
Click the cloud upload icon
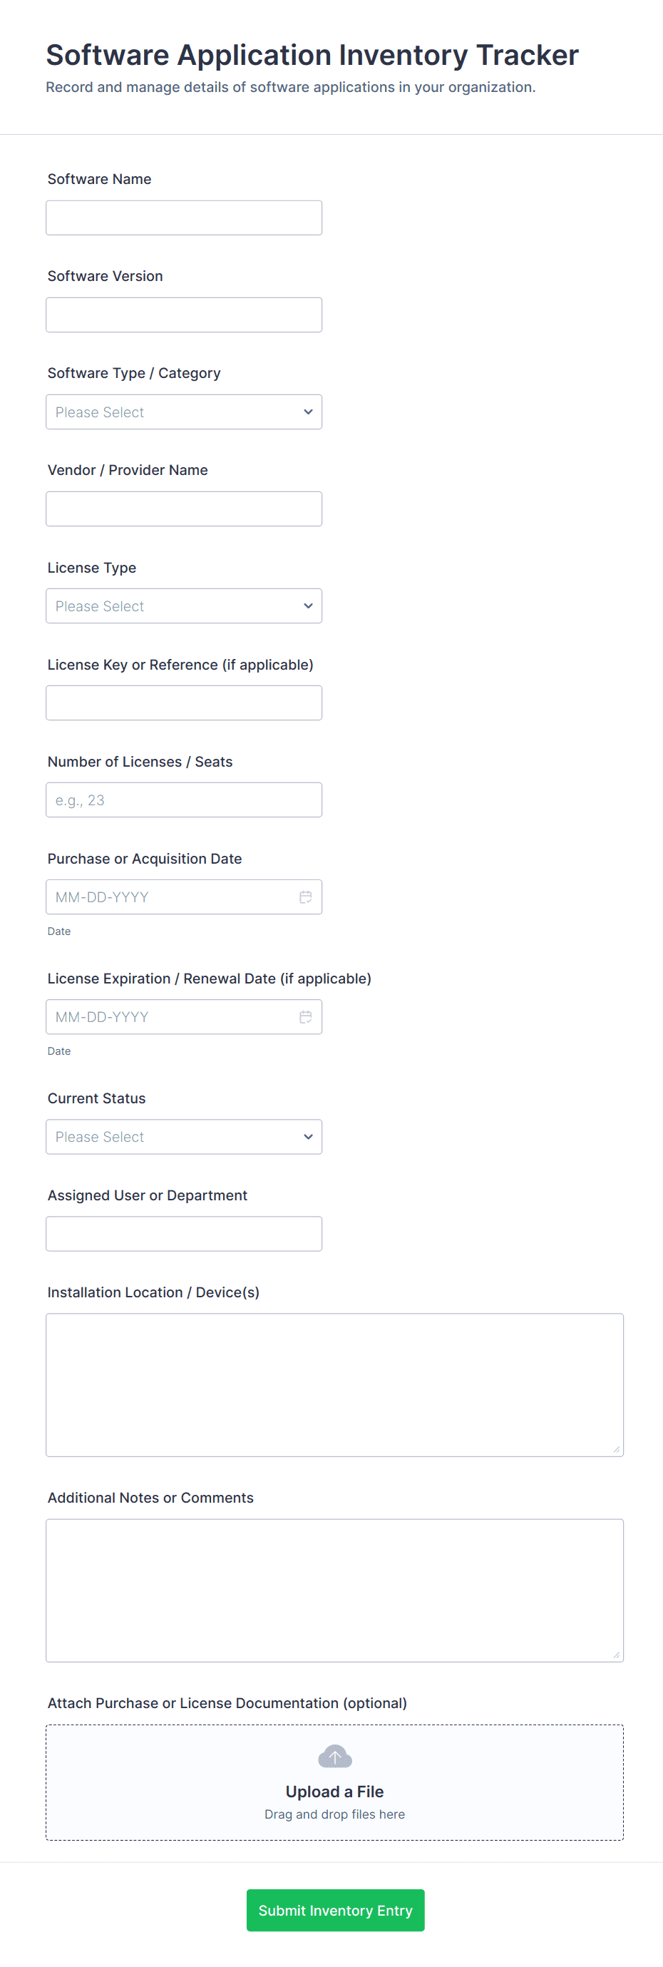[x=334, y=1756]
